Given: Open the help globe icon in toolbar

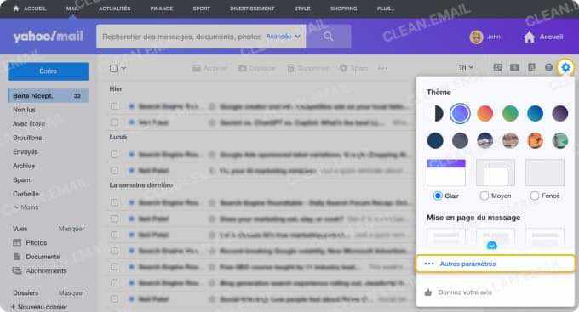Looking at the screenshot, I should (548, 67).
